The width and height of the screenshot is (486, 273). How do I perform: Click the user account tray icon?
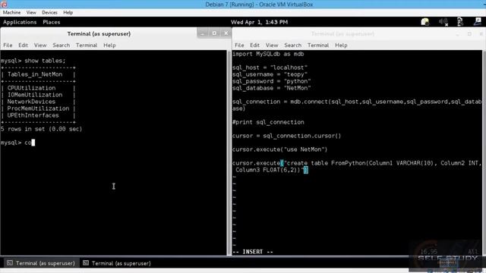(478, 21)
